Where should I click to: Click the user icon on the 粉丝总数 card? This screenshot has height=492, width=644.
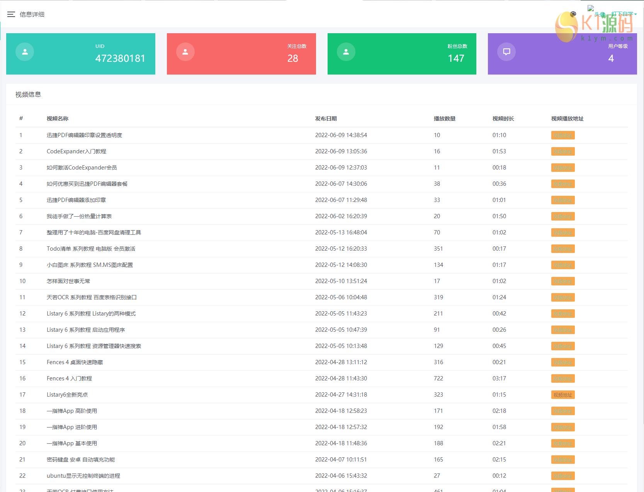click(346, 52)
